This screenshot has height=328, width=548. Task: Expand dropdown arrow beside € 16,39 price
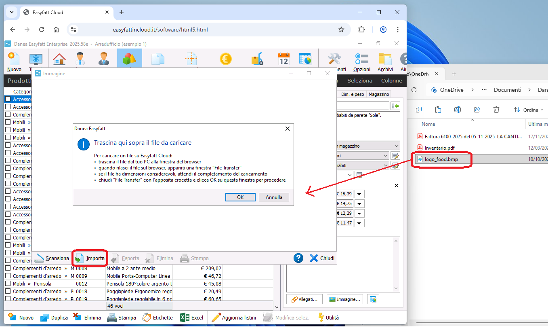click(359, 194)
